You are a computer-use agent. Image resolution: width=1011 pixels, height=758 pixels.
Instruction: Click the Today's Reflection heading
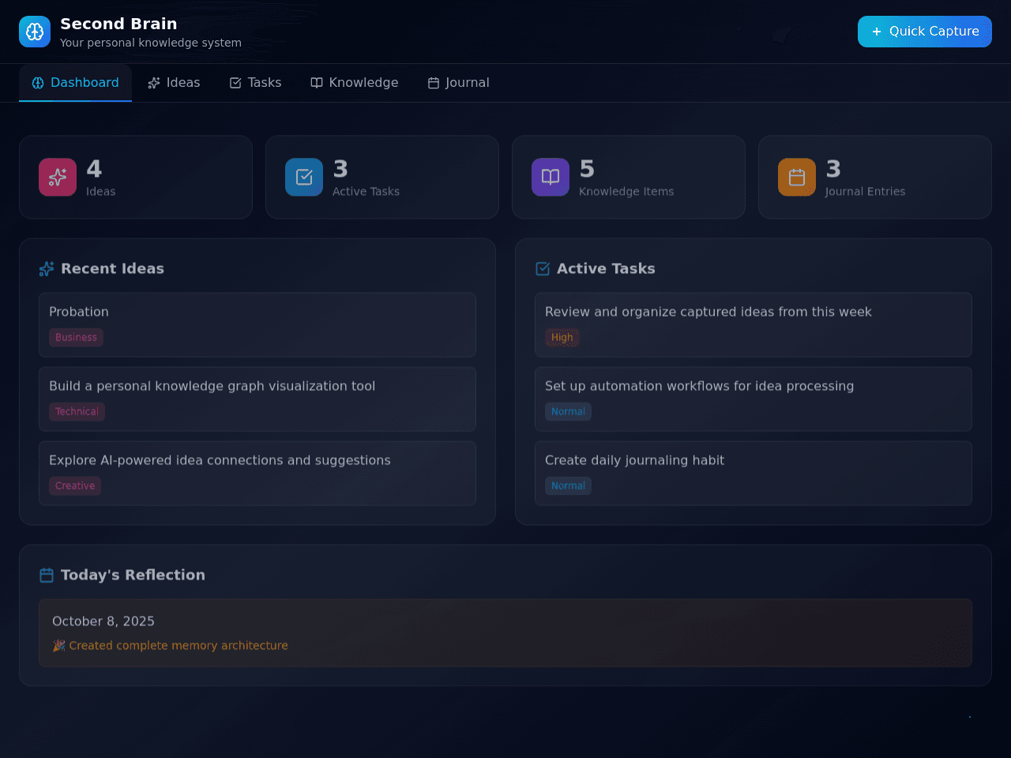[133, 576]
